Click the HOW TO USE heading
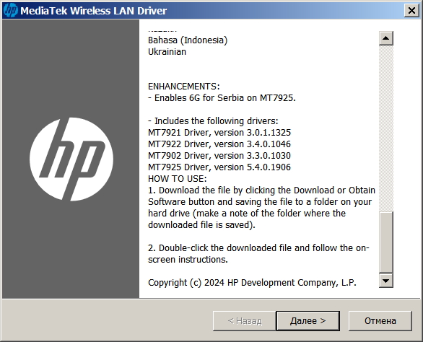The width and height of the screenshot is (423, 342). pyautogui.click(x=178, y=178)
